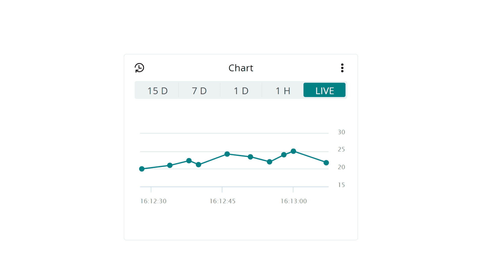
Task: Click the 20 value axis label
Action: point(341,167)
